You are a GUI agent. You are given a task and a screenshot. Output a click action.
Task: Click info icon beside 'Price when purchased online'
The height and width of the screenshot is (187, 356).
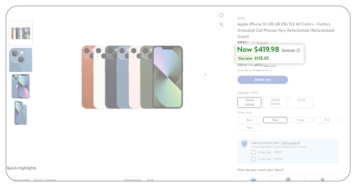(270, 70)
